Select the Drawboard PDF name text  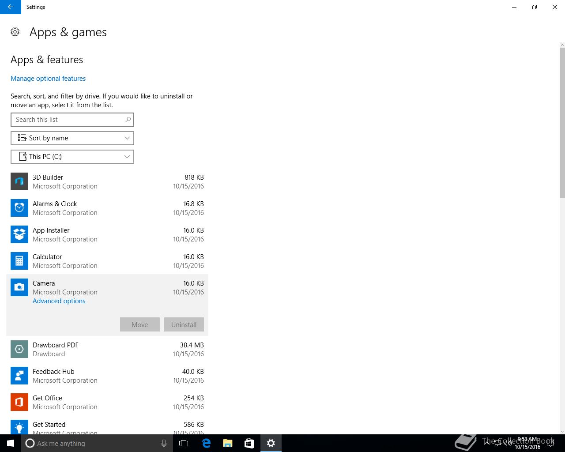(x=56, y=345)
